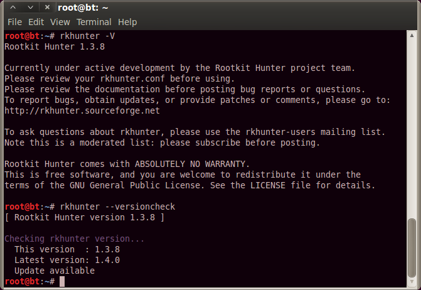Viewport: 421px width, 290px height.
Task: Click the 'Update available' text
Action: pos(55,271)
